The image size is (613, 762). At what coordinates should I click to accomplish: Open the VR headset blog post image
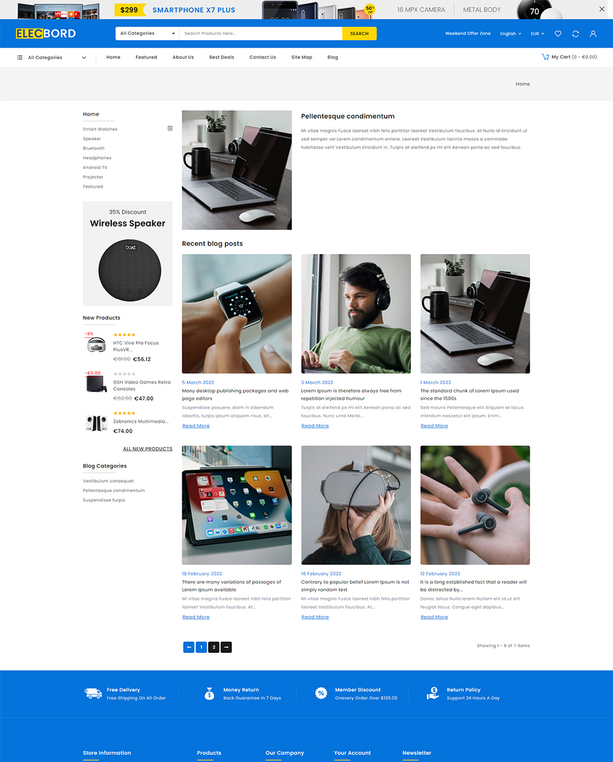click(356, 505)
